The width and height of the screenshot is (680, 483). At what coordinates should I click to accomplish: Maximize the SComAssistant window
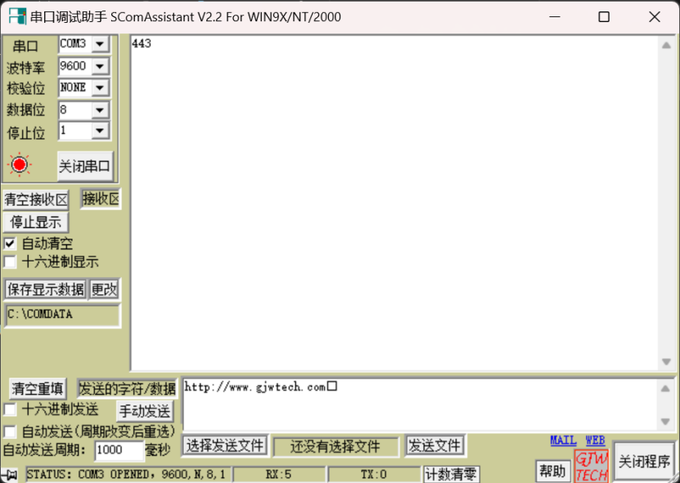[x=604, y=16]
